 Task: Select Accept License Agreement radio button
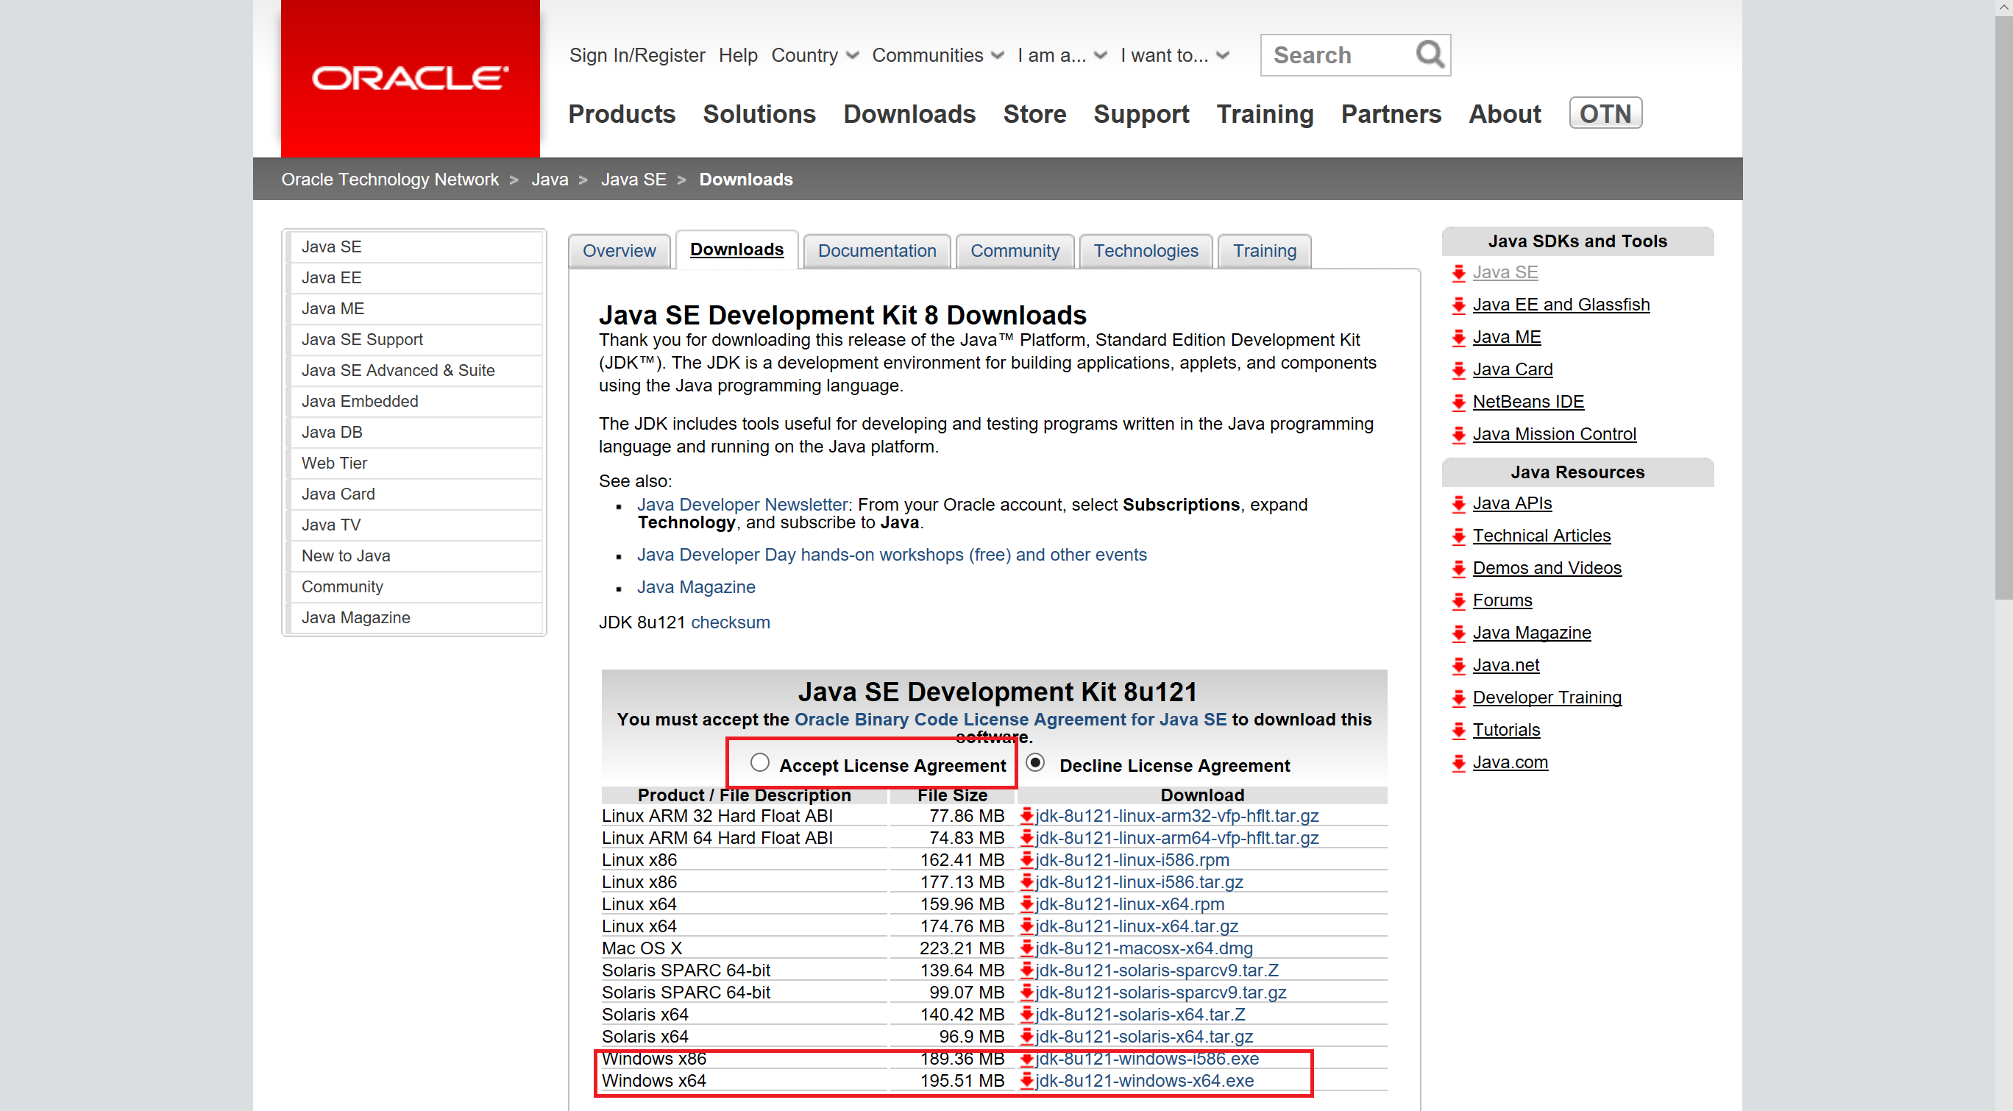[759, 762]
